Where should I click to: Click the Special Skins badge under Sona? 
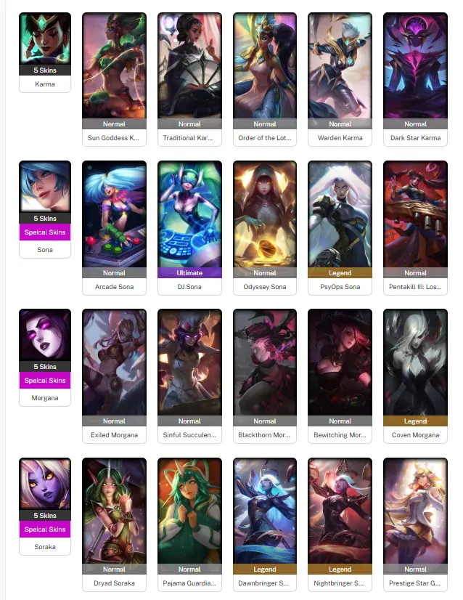(x=45, y=232)
